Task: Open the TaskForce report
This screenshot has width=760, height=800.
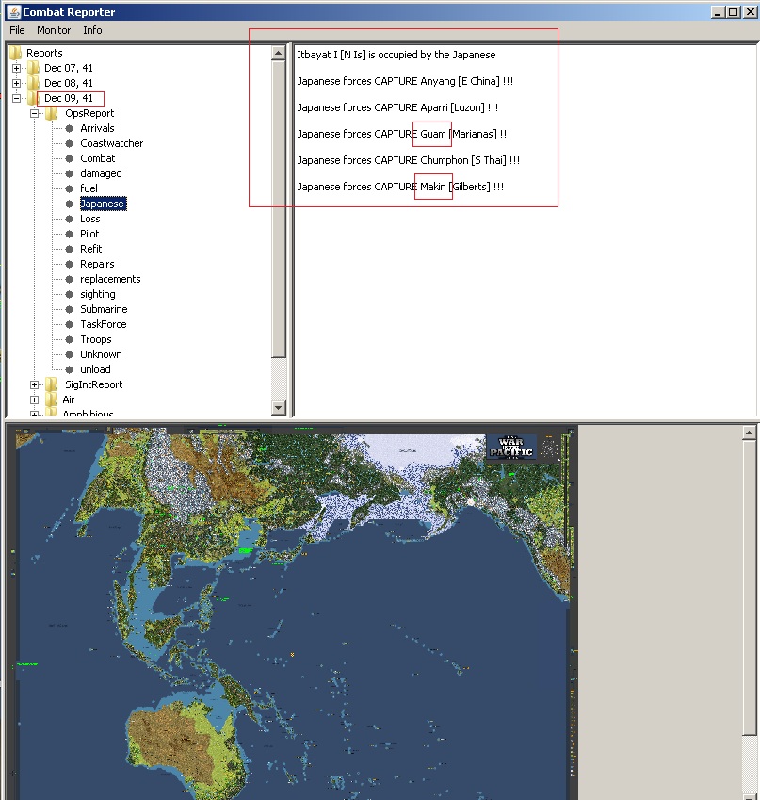Action: click(x=103, y=324)
